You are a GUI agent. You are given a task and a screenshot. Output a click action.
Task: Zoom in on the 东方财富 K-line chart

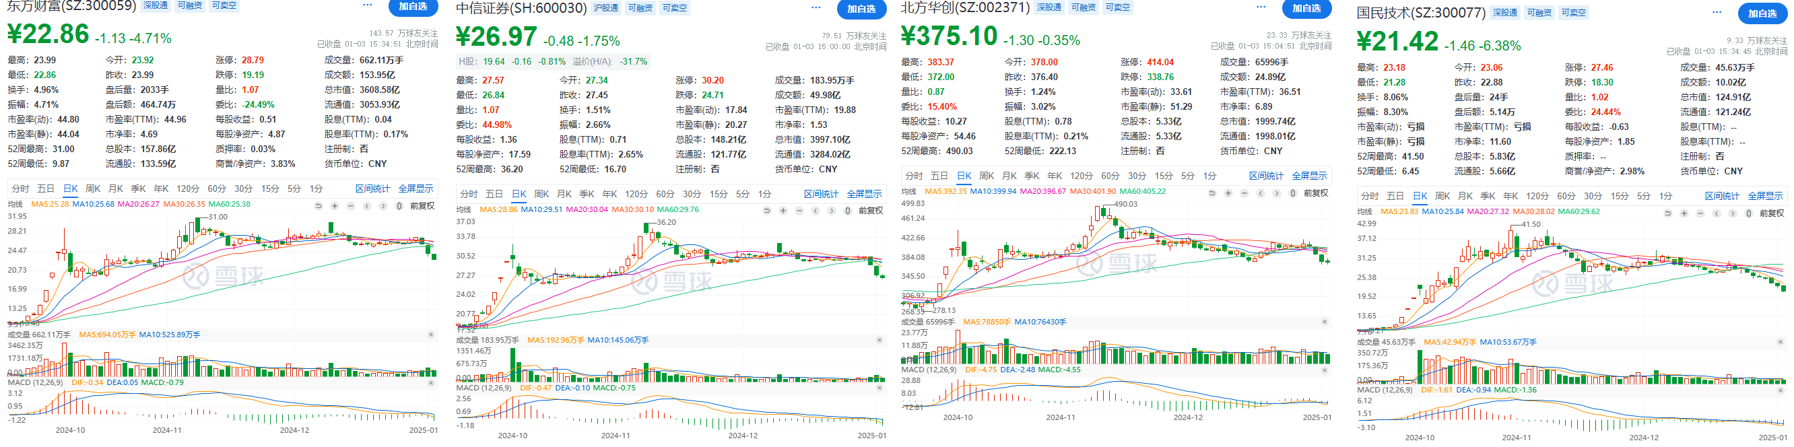(334, 206)
